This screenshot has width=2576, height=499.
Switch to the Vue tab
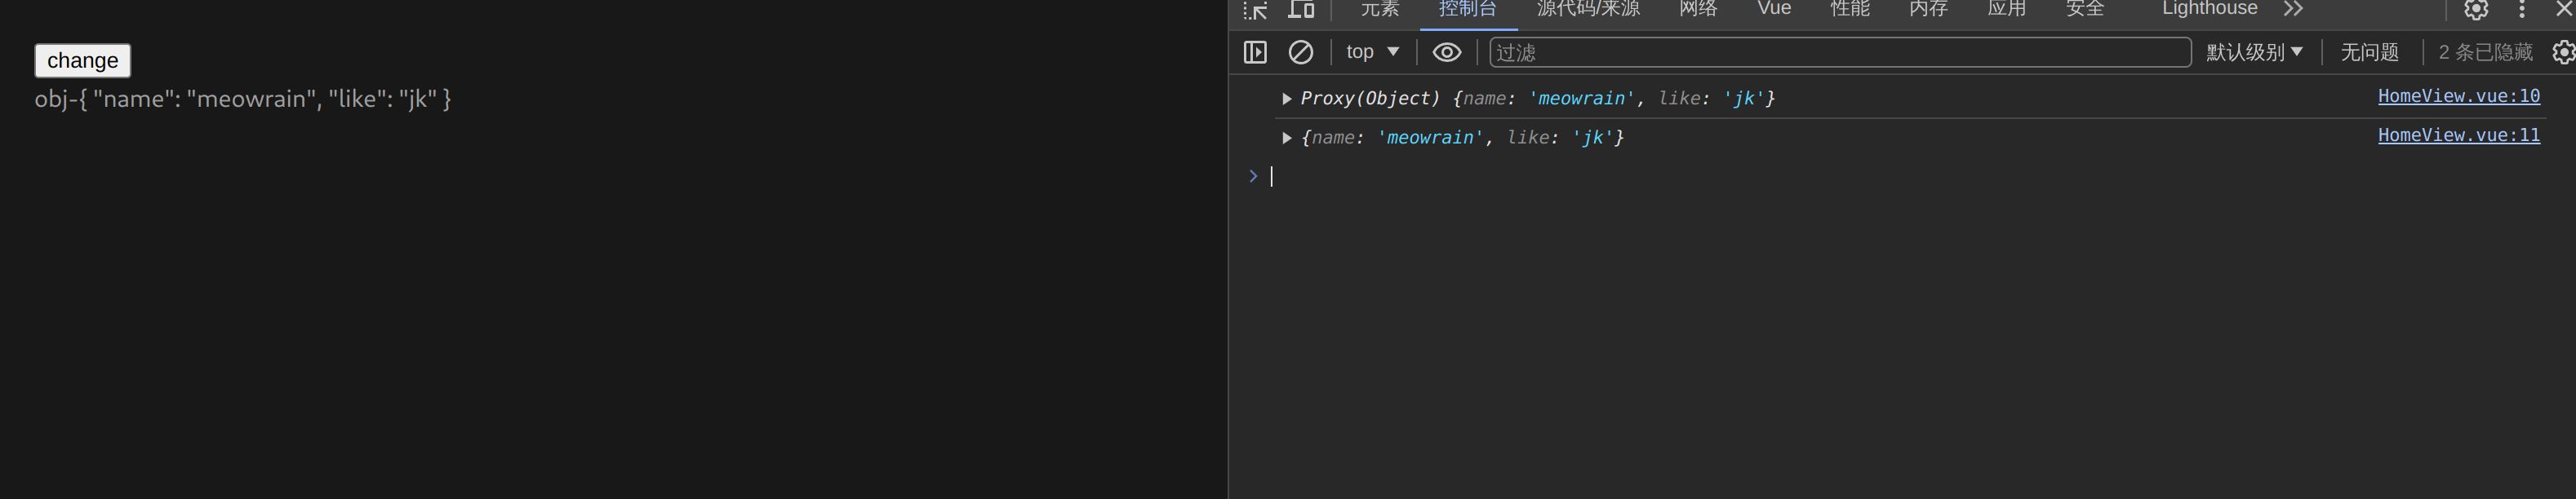(x=1773, y=9)
